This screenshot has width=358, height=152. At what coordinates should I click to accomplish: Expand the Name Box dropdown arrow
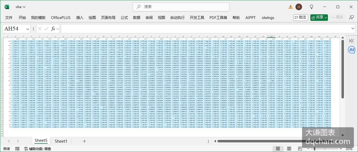(28, 29)
